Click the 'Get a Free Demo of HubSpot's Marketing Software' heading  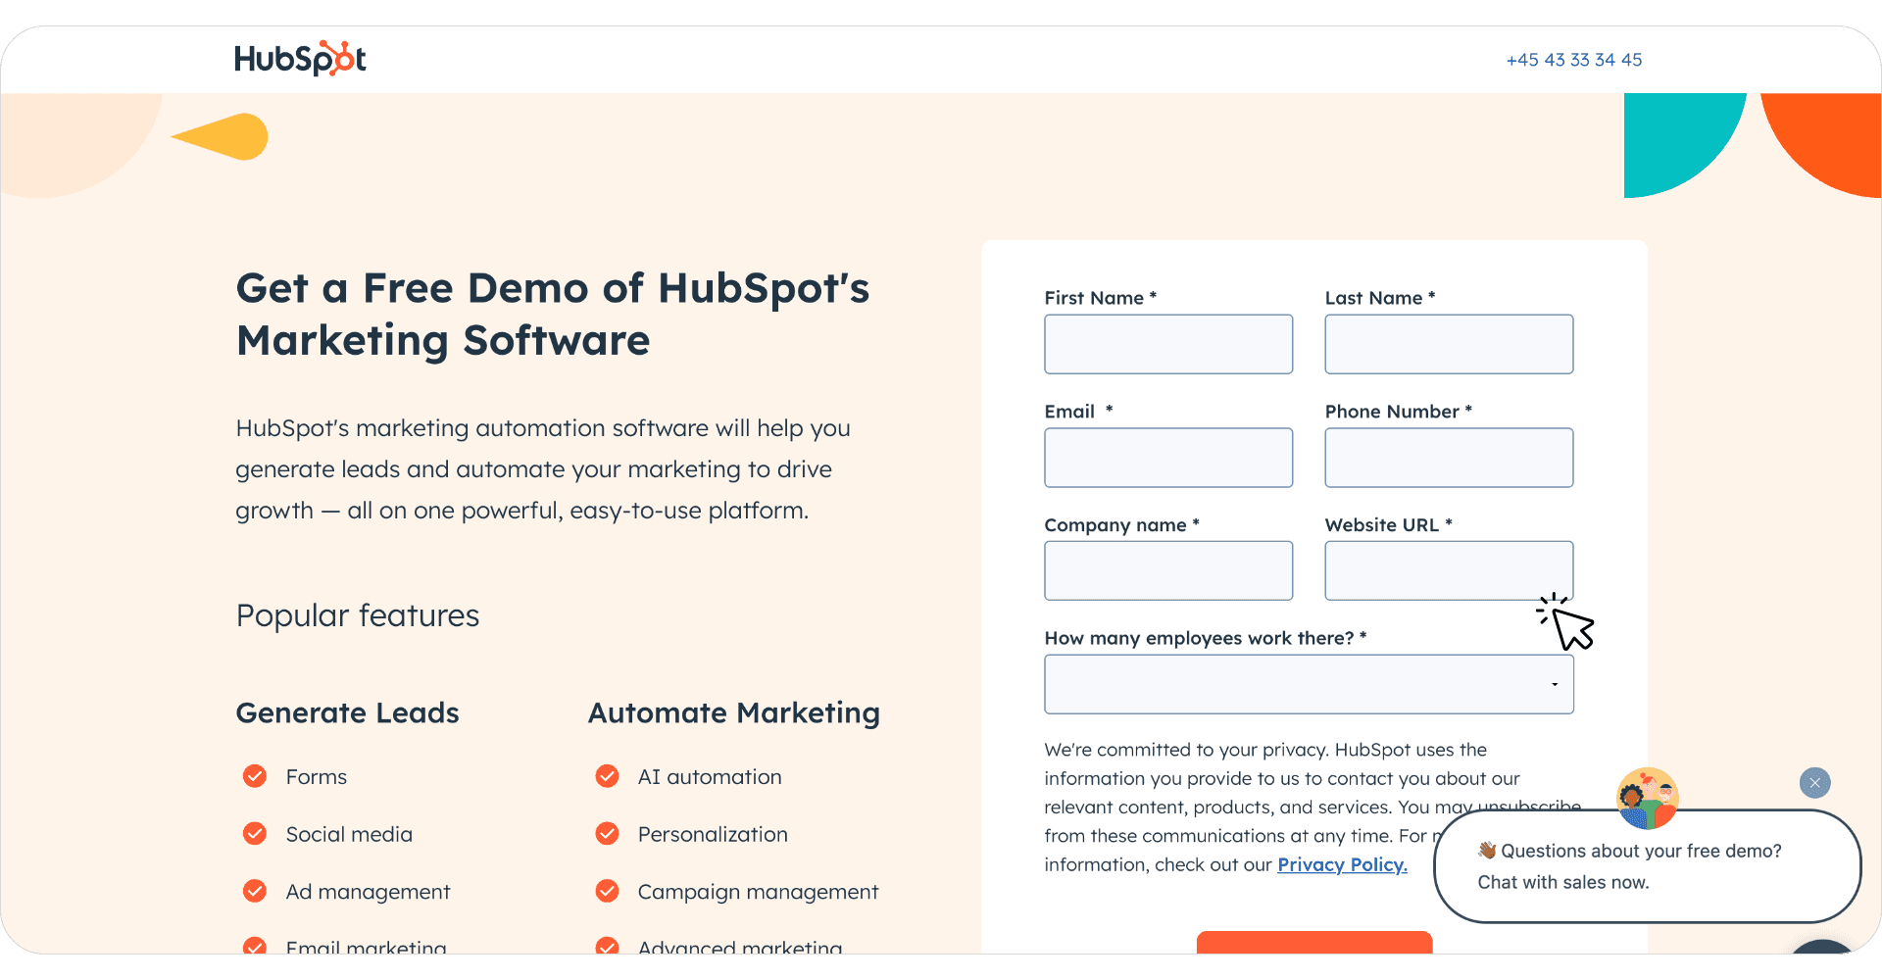pyautogui.click(x=553, y=315)
